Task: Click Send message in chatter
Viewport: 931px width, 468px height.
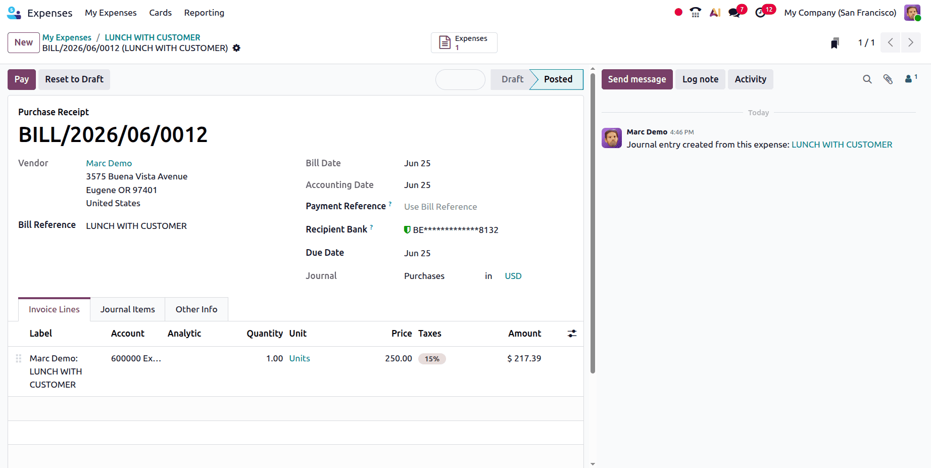Action: pyautogui.click(x=637, y=79)
